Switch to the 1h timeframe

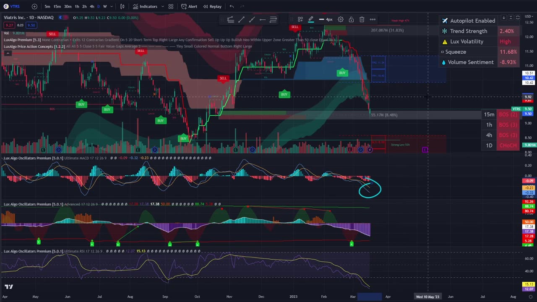77,6
